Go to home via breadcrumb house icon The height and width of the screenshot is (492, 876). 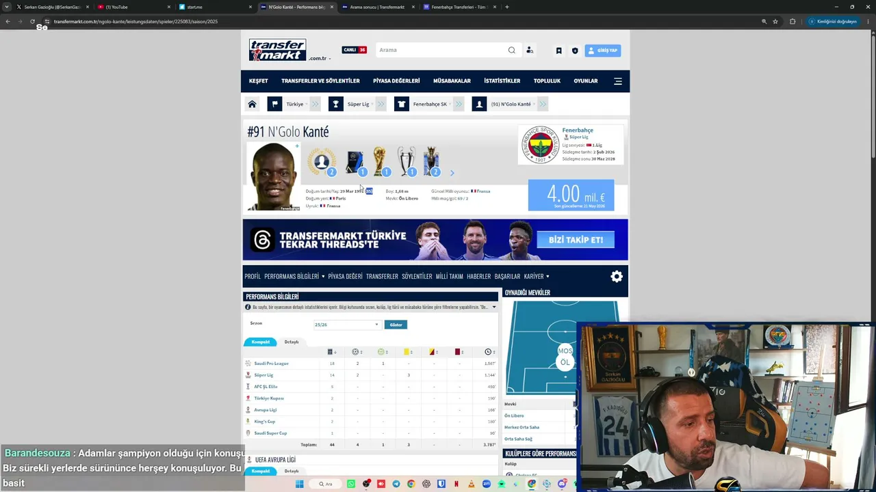click(x=252, y=104)
